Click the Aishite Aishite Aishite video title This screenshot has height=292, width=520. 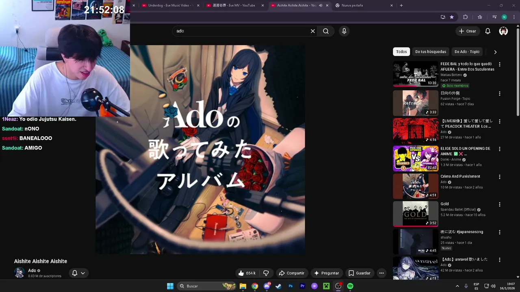[x=41, y=261]
